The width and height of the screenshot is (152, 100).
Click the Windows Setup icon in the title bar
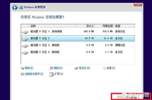click(x=21, y=7)
